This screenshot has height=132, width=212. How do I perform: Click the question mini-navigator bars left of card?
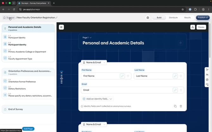[x=61, y=77]
